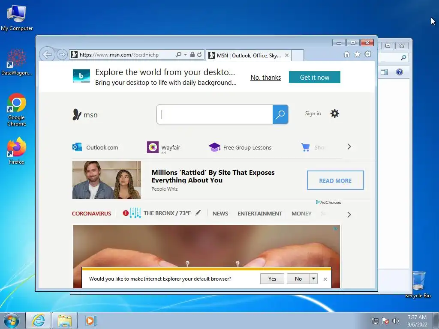439x329 pixels.
Task: Open the People Whiz ad photo
Action: pos(107,180)
